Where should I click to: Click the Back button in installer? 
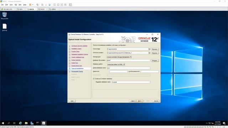(133, 101)
